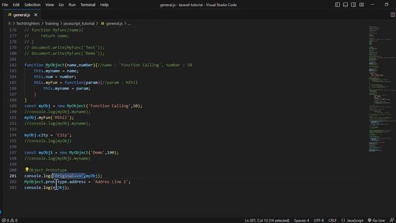Click the UTF-8 encoding indicator
The height and width of the screenshot is (223, 396).
point(319,221)
